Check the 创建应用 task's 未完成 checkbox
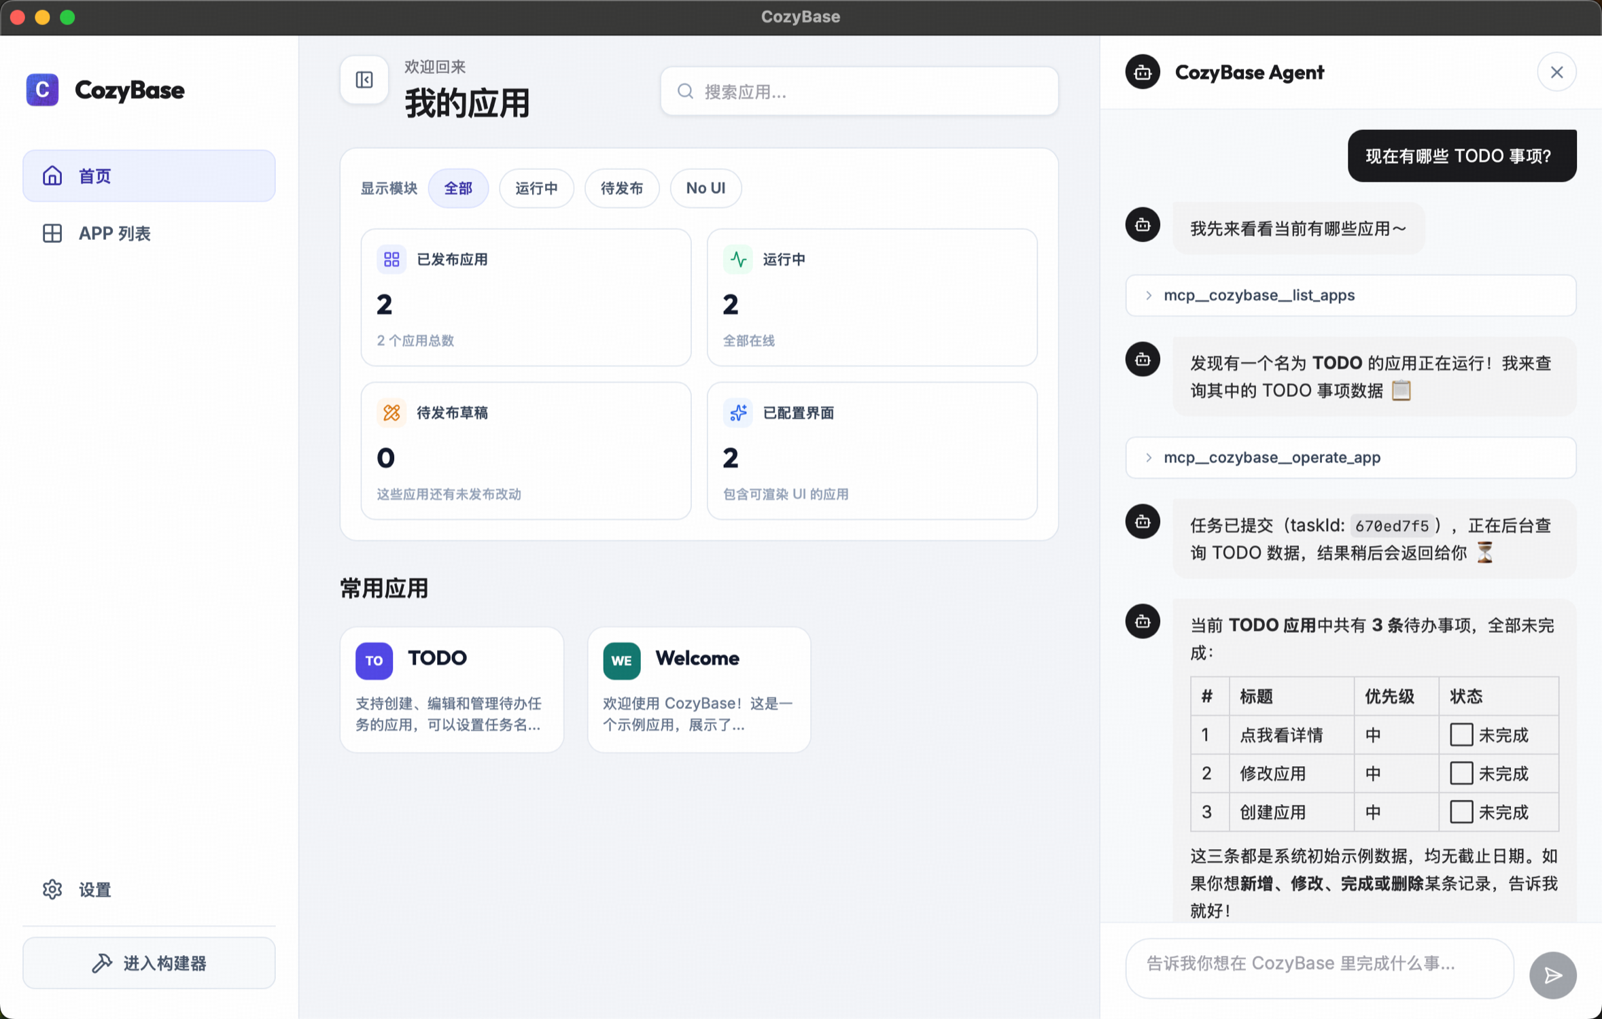The width and height of the screenshot is (1602, 1019). pyautogui.click(x=1461, y=812)
